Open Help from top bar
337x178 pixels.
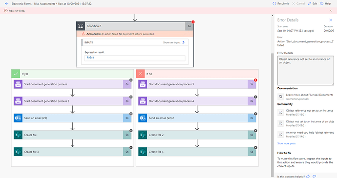(x=325, y=3)
